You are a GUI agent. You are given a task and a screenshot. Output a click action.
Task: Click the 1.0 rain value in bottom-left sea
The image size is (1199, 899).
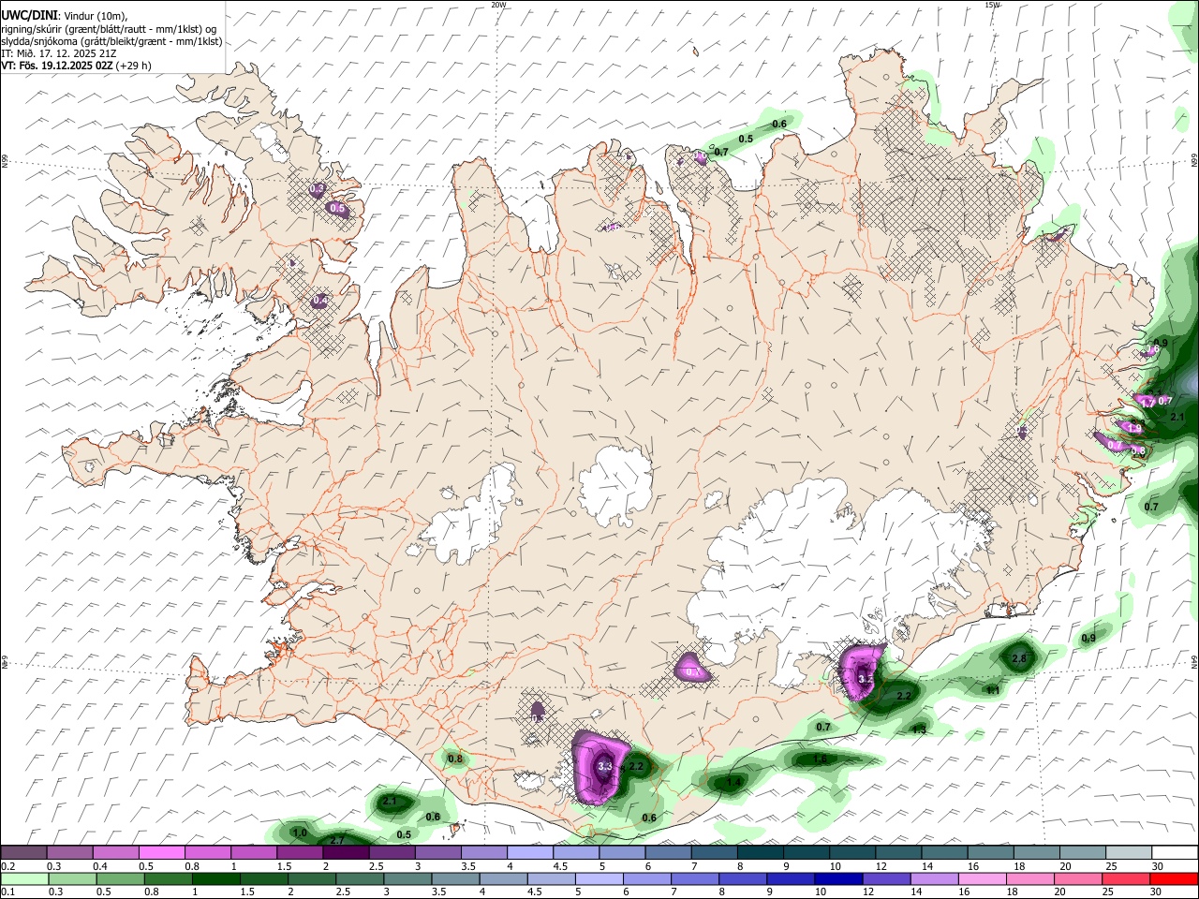tap(300, 833)
